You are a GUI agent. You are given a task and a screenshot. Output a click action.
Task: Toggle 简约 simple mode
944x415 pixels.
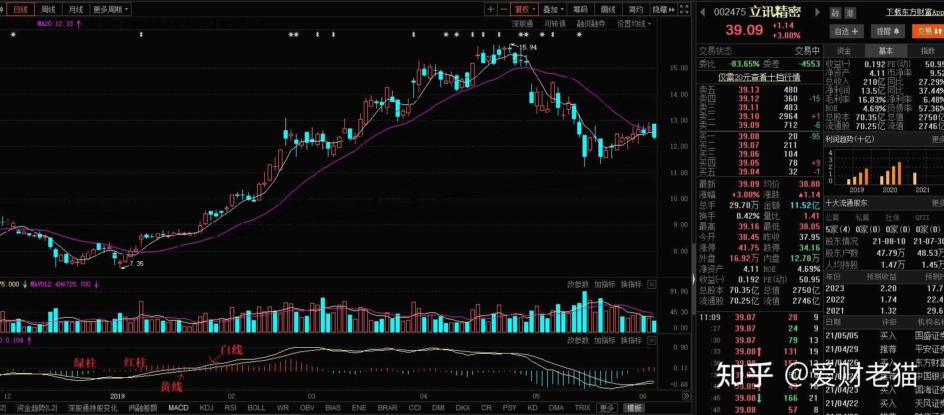click(636, 9)
